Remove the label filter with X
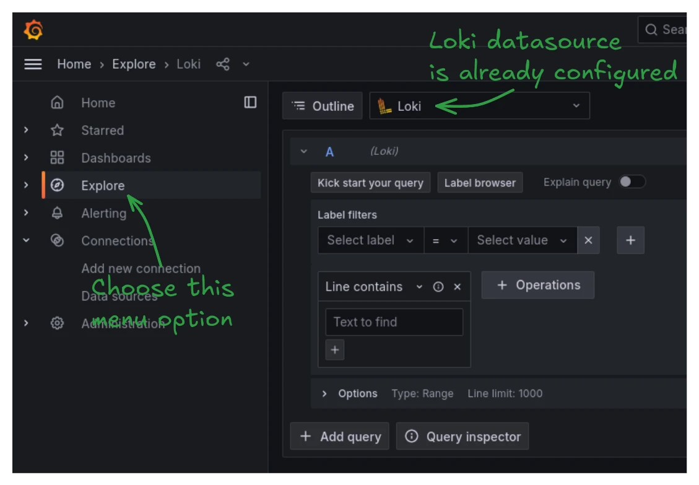Viewport: 699px width, 485px height. pos(588,240)
